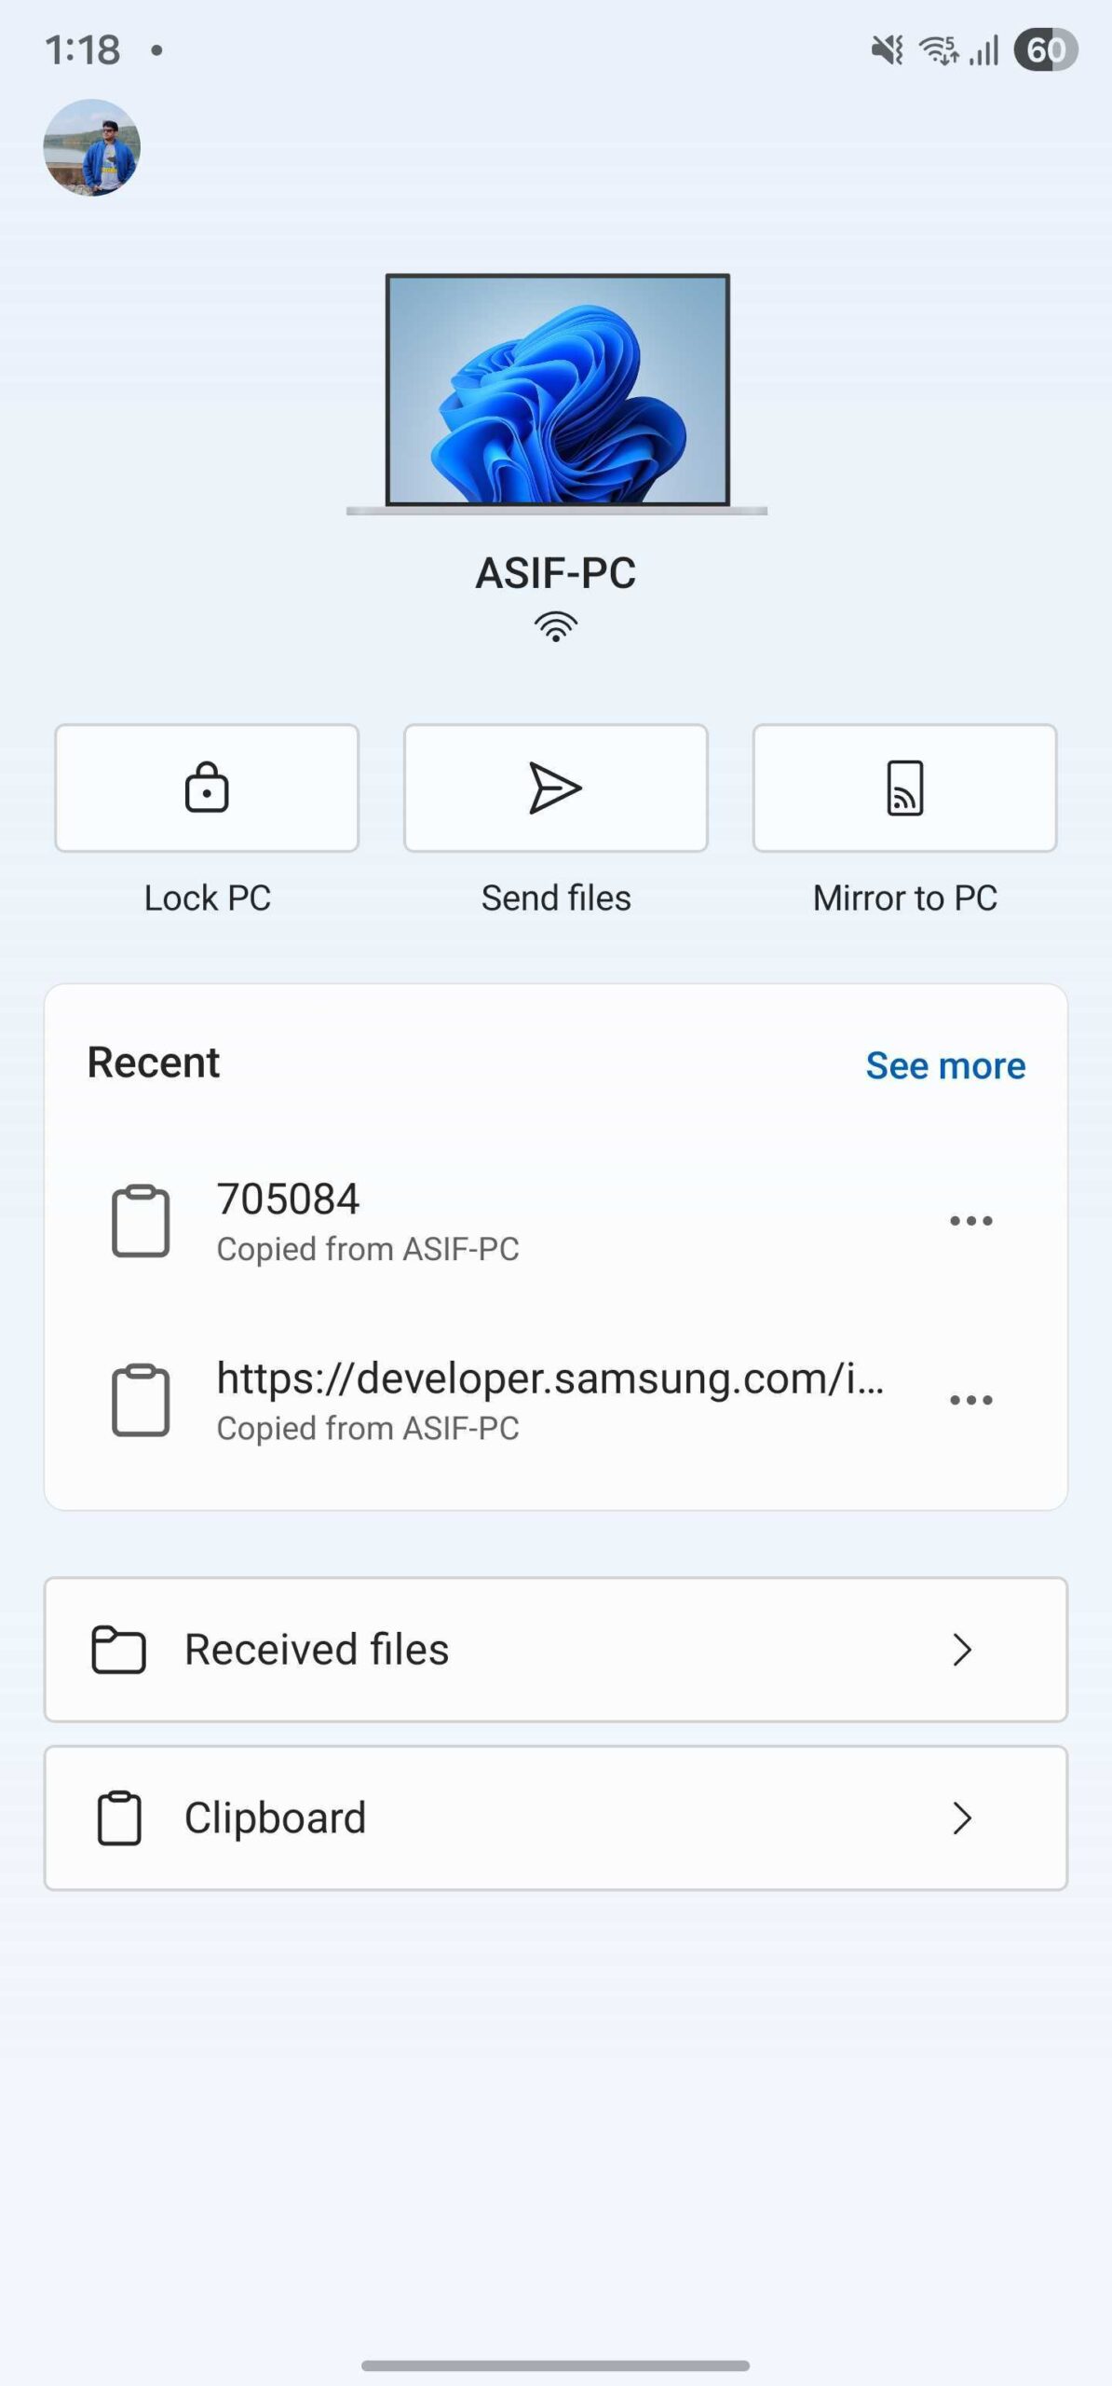Open more options for 705084 entry

click(971, 1221)
